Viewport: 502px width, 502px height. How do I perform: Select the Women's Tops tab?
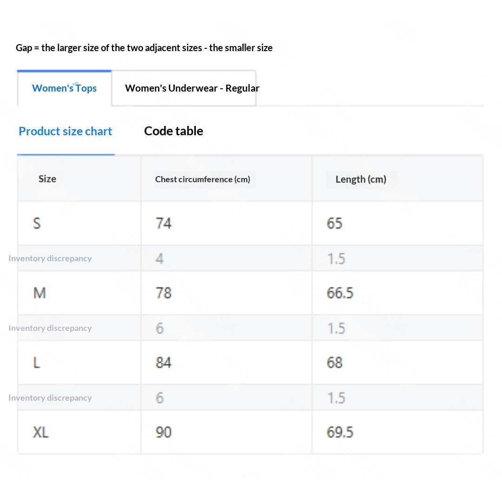click(x=64, y=88)
